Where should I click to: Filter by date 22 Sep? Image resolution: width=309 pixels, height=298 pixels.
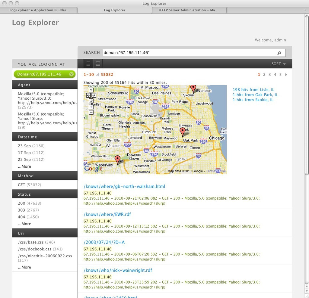(x=31, y=160)
